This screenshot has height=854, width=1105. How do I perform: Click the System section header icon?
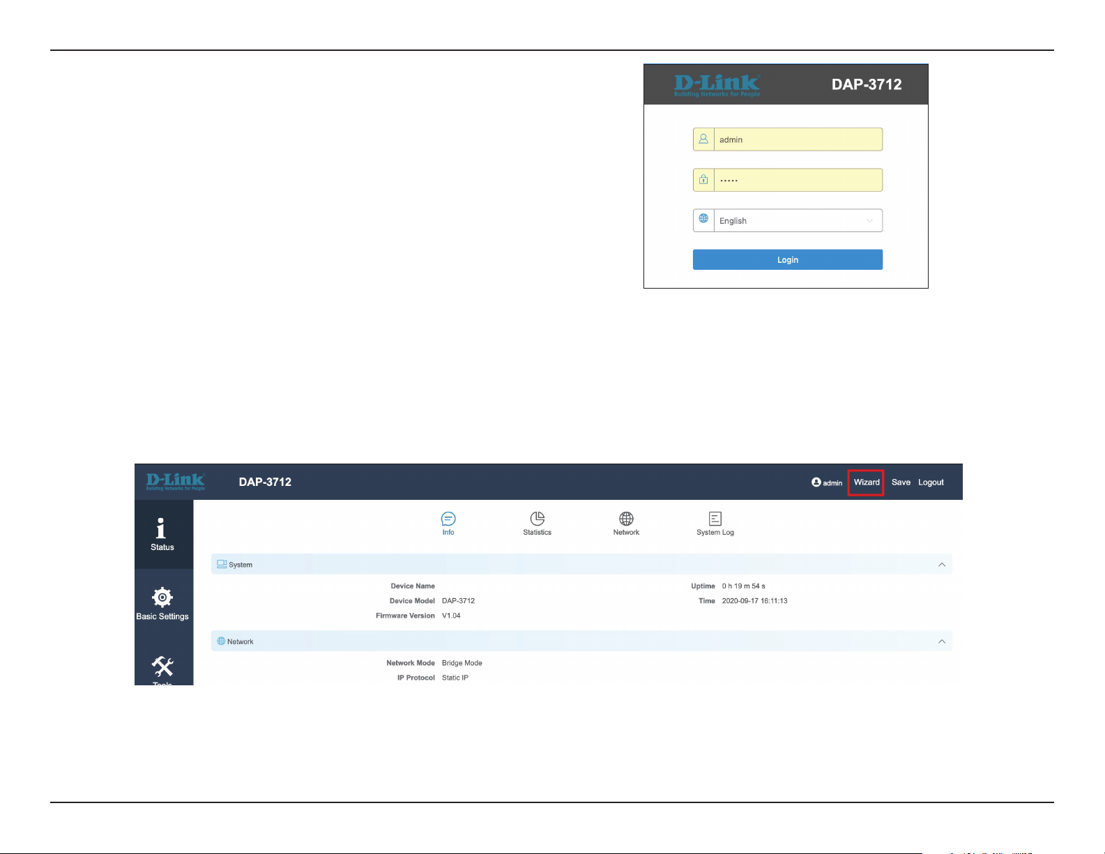[222, 564]
